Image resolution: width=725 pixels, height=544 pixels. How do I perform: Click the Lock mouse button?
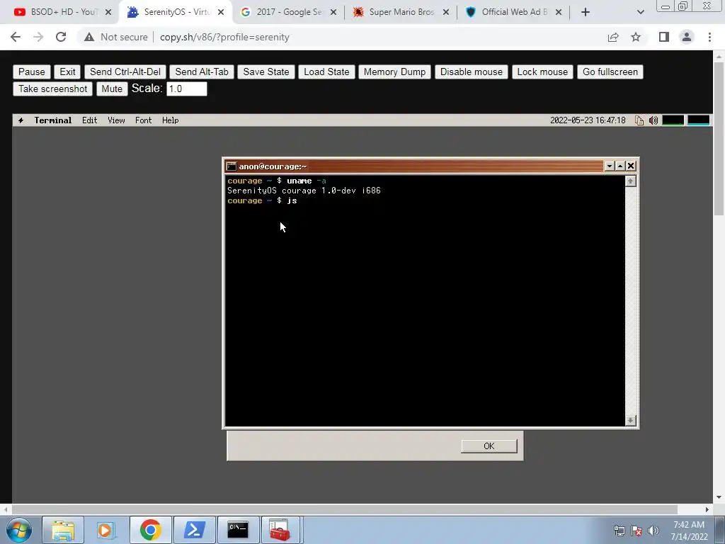point(542,72)
